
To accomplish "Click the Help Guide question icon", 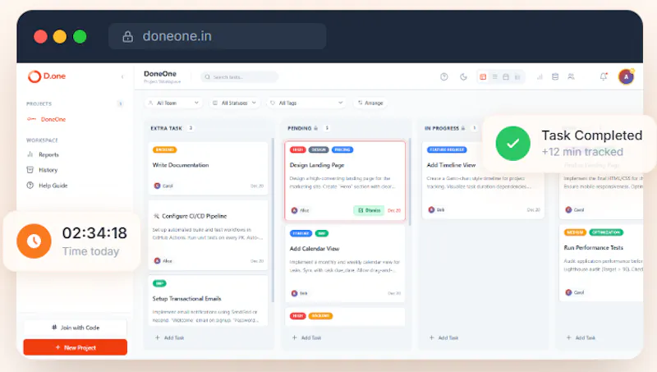I will click(30, 185).
